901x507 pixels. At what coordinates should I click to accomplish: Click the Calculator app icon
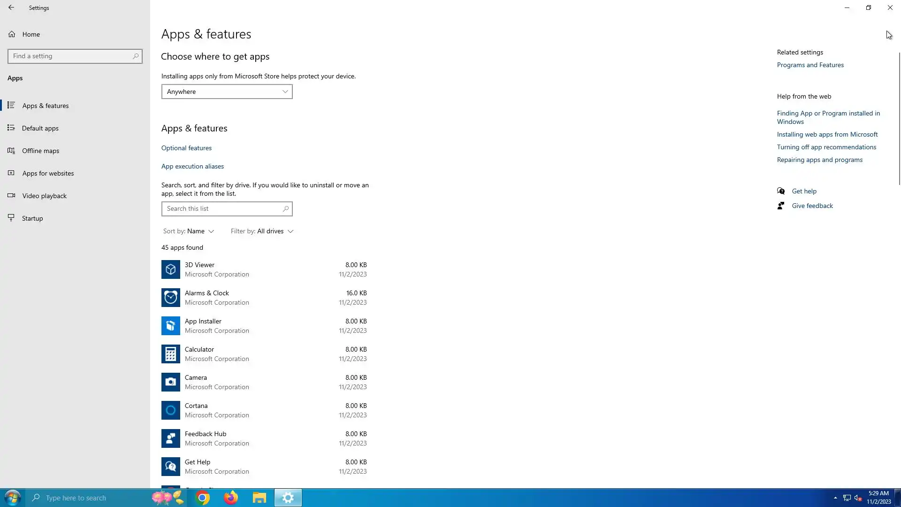coord(170,354)
